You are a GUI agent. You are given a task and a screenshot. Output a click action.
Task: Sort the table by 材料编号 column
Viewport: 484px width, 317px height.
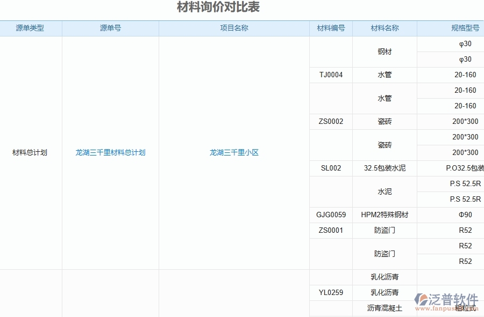(x=330, y=28)
